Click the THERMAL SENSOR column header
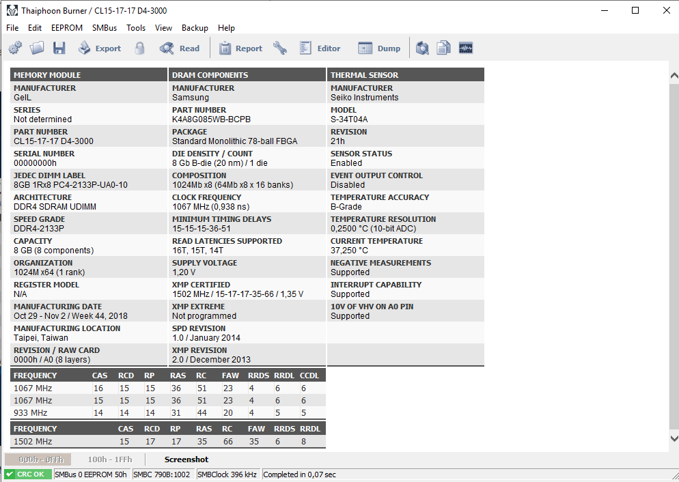 point(406,75)
